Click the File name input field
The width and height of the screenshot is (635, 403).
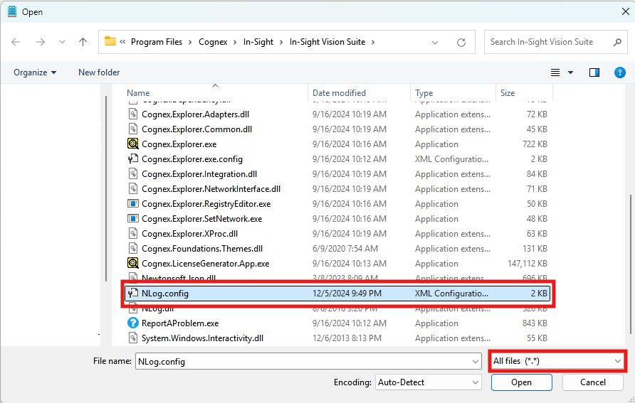click(x=303, y=361)
